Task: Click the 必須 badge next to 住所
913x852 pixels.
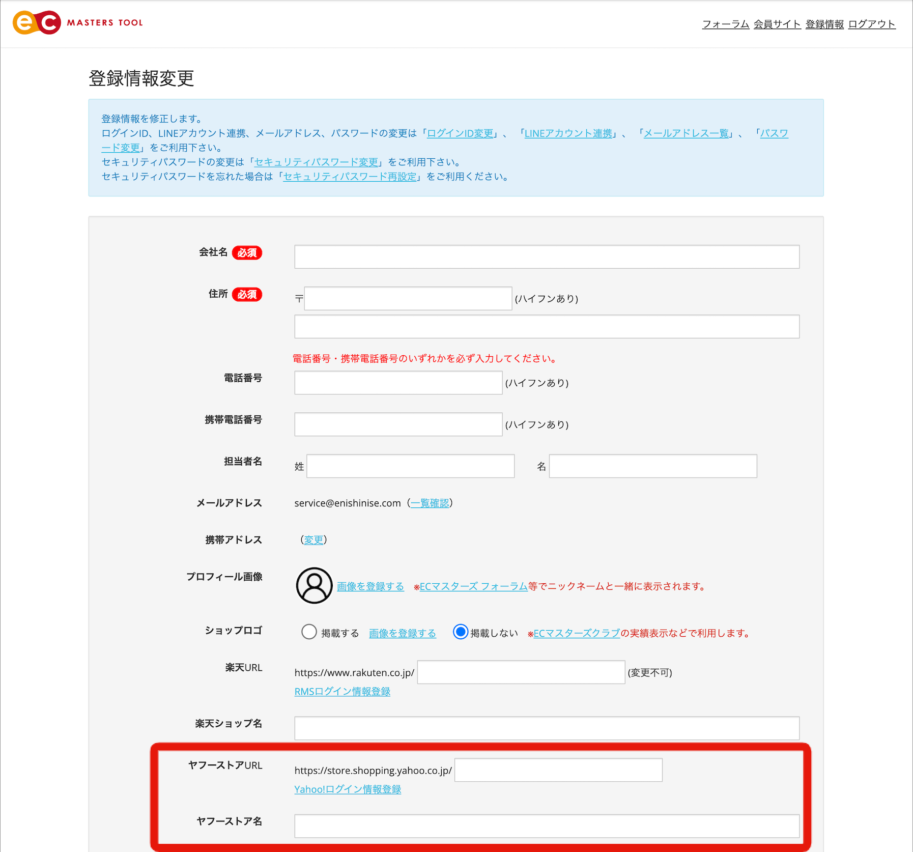Action: pyautogui.click(x=246, y=294)
